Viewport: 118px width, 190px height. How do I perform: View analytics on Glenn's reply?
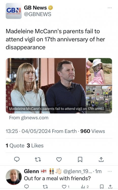tap(85, 187)
